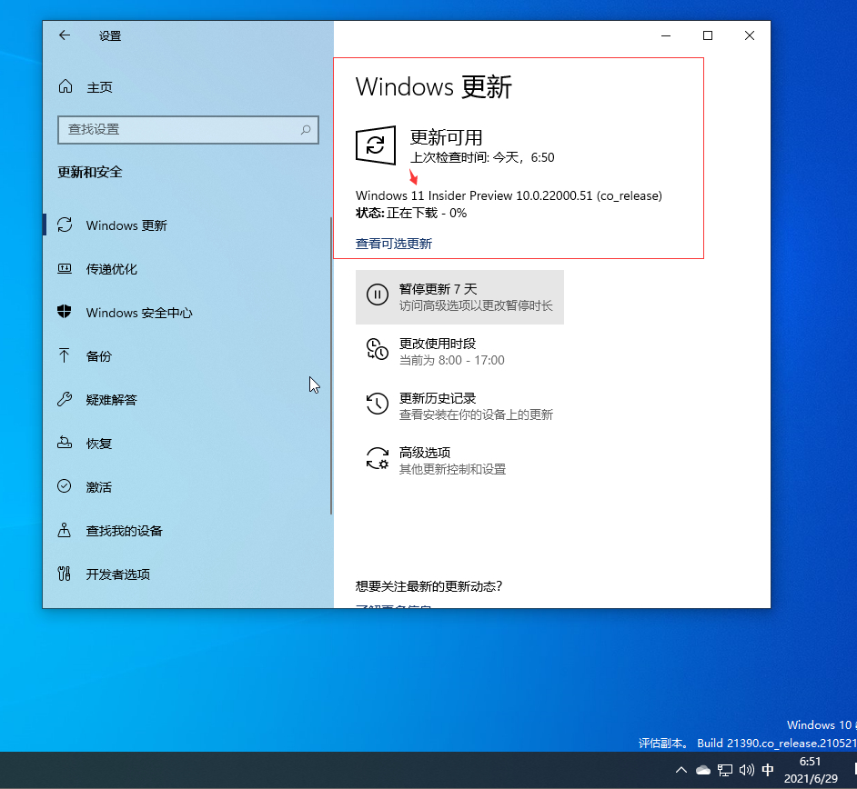857x789 pixels.
Task: Minimize the 设置 window
Action: pyautogui.click(x=666, y=35)
